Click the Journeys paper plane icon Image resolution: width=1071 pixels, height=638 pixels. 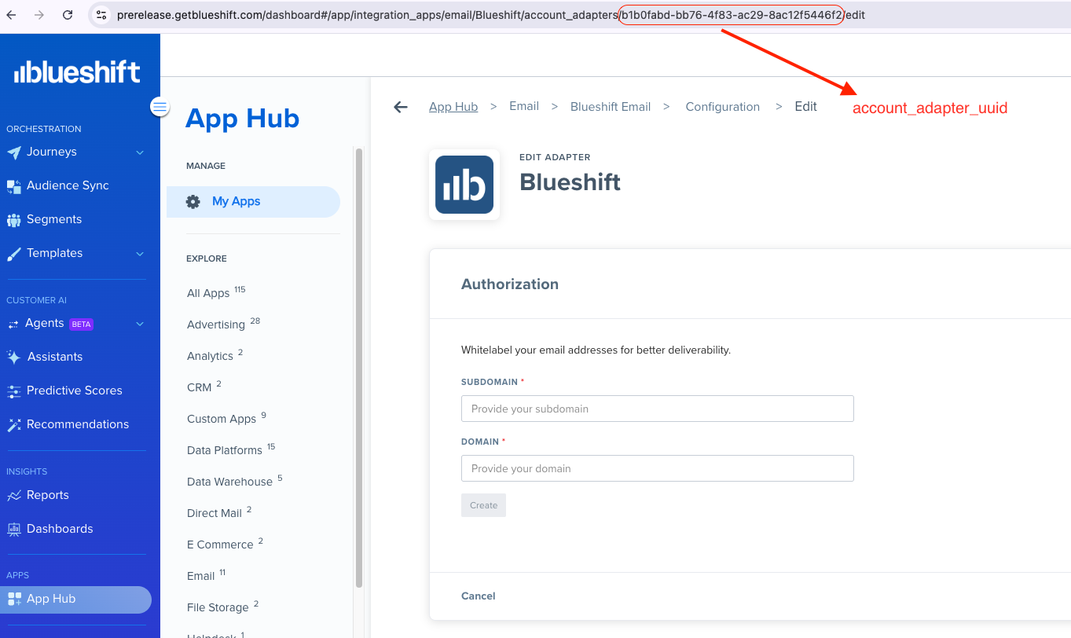pos(14,152)
